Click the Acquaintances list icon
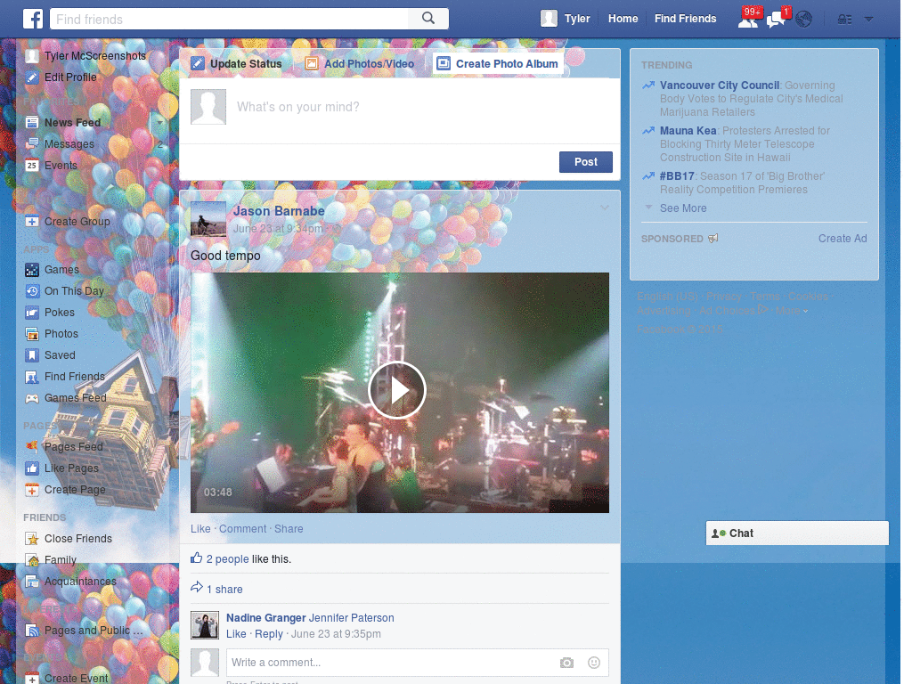Viewport: 912px width, 684px height. coord(32,582)
